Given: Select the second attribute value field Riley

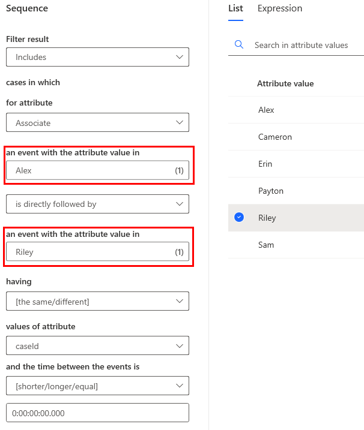Looking at the screenshot, I should (97, 251).
